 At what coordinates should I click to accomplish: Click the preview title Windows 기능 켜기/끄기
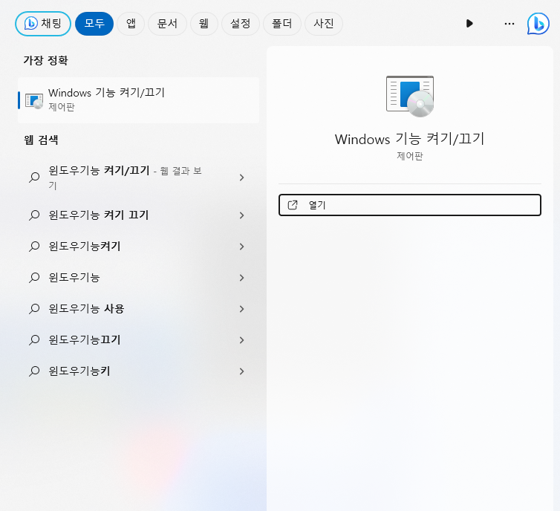coord(410,139)
